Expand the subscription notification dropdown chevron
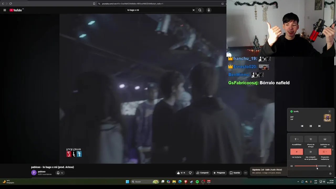 tap(62, 173)
